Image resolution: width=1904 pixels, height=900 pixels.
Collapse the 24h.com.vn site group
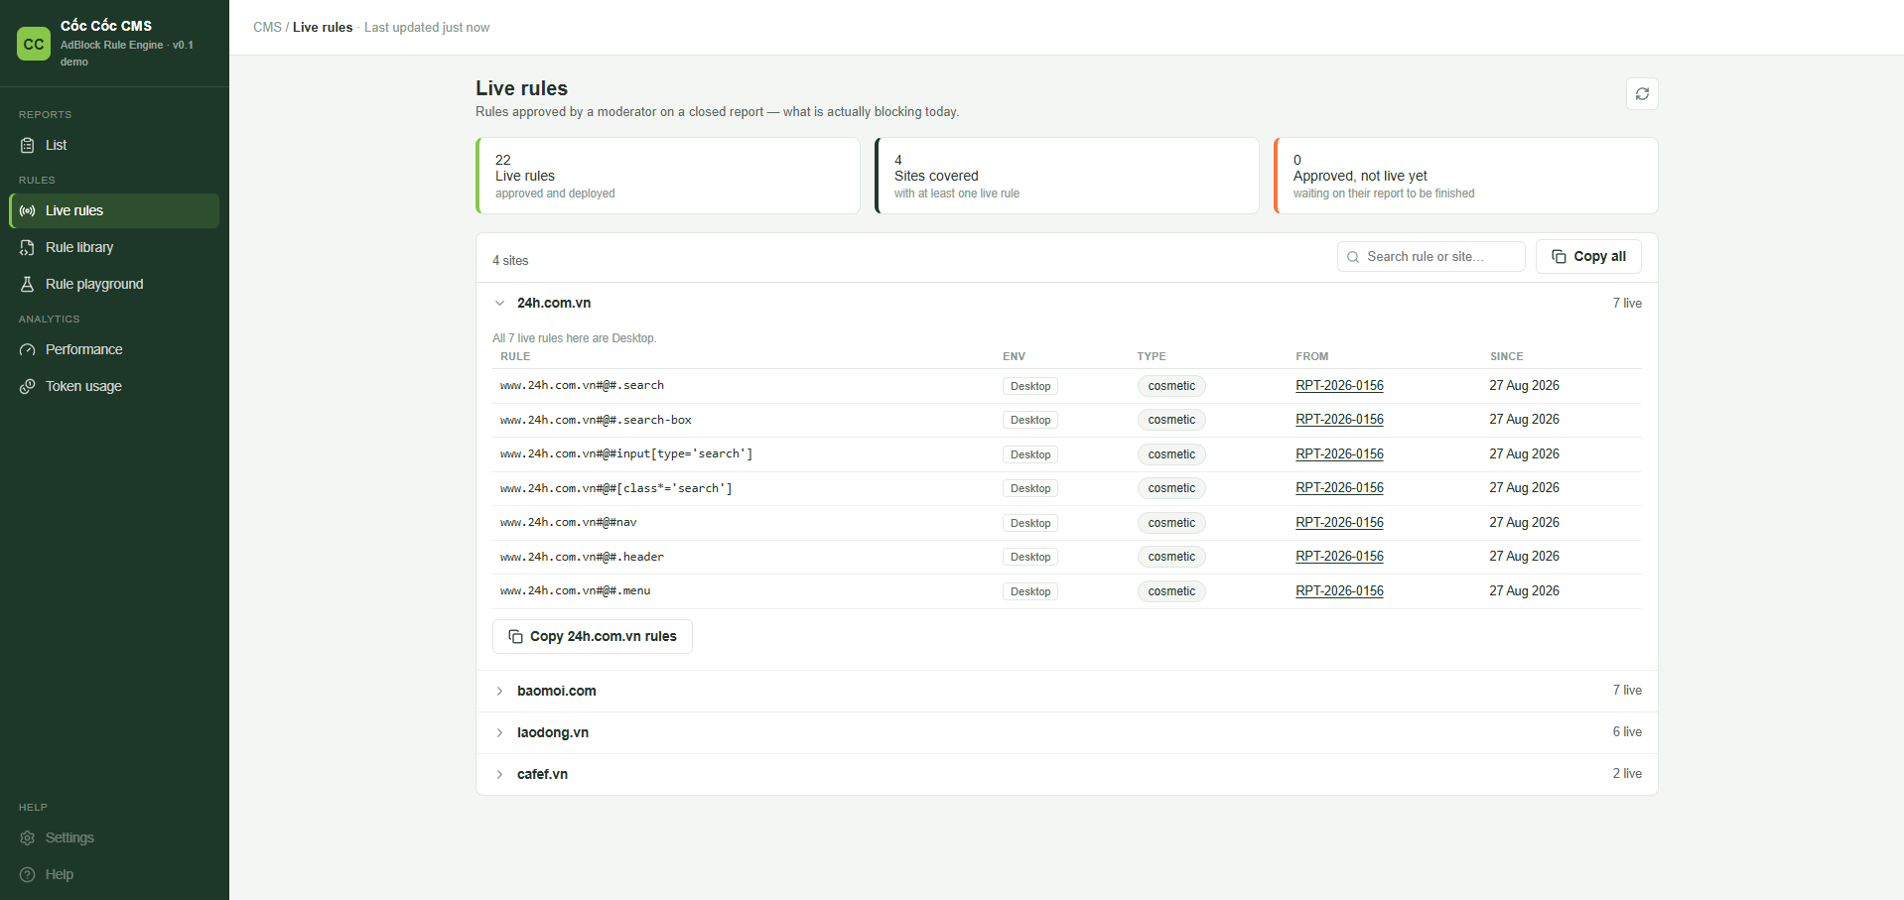coord(499,304)
